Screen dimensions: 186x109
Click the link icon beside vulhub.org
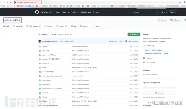click(144, 46)
